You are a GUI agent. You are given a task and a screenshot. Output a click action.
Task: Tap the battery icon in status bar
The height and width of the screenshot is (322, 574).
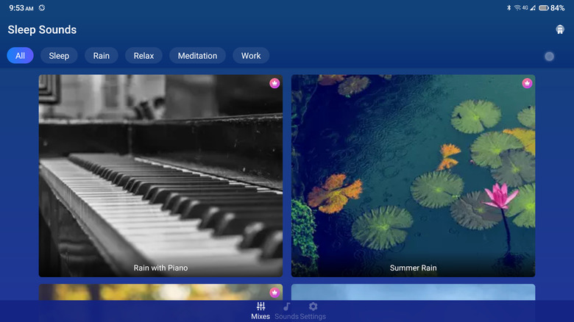(544, 7)
